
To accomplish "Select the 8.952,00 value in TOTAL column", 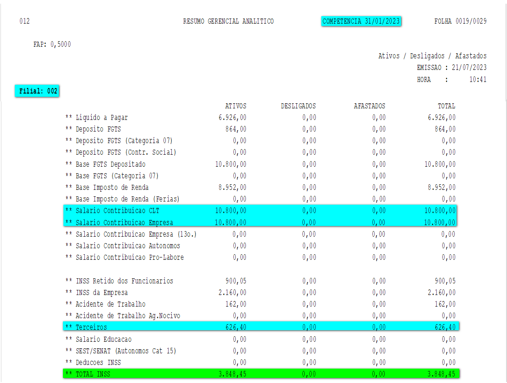I will pos(441,188).
